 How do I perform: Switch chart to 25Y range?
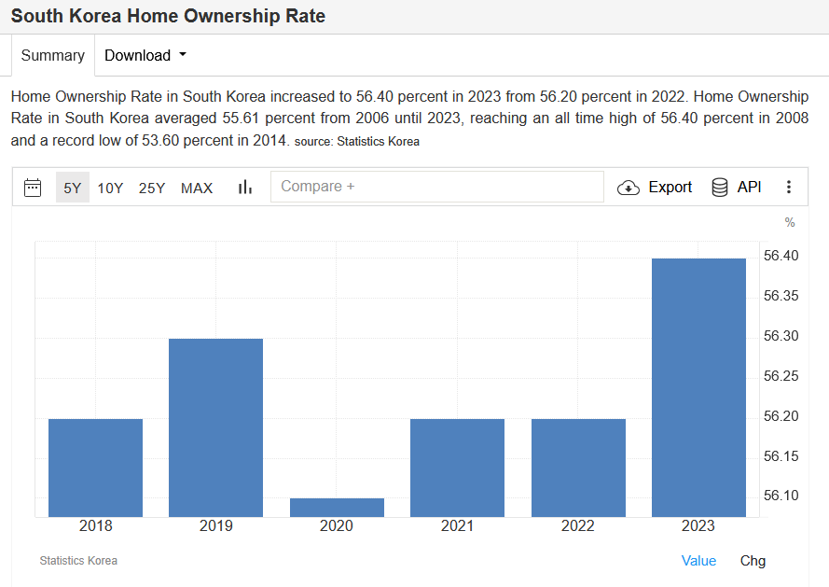152,188
